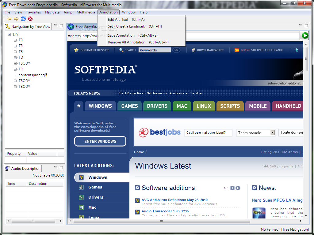Stop loading with the red X icon
Viewport: 314px width, 235px height.
pyautogui.click(x=30, y=19)
